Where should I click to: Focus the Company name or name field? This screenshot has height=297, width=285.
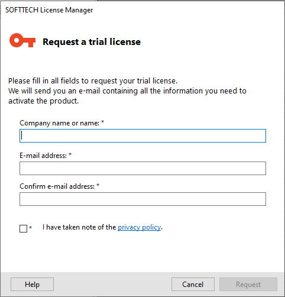tap(142, 135)
